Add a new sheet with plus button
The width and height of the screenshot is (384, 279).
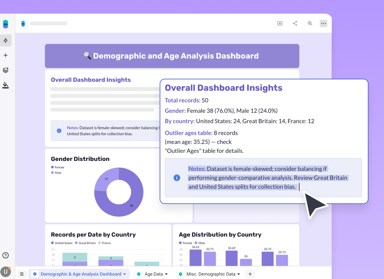pos(250,274)
